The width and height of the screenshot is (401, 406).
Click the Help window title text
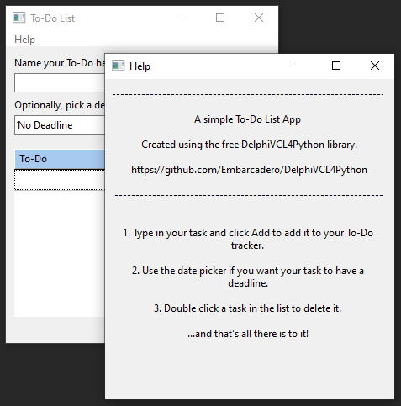140,66
